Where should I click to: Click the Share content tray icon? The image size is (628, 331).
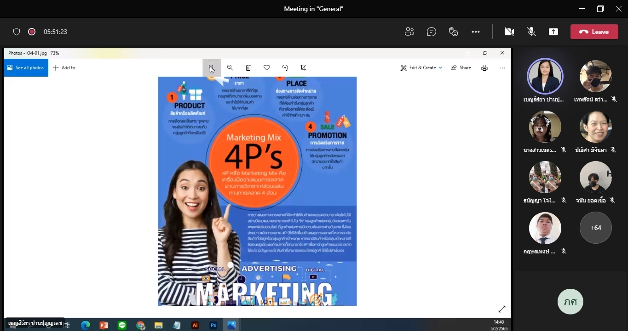click(x=553, y=32)
